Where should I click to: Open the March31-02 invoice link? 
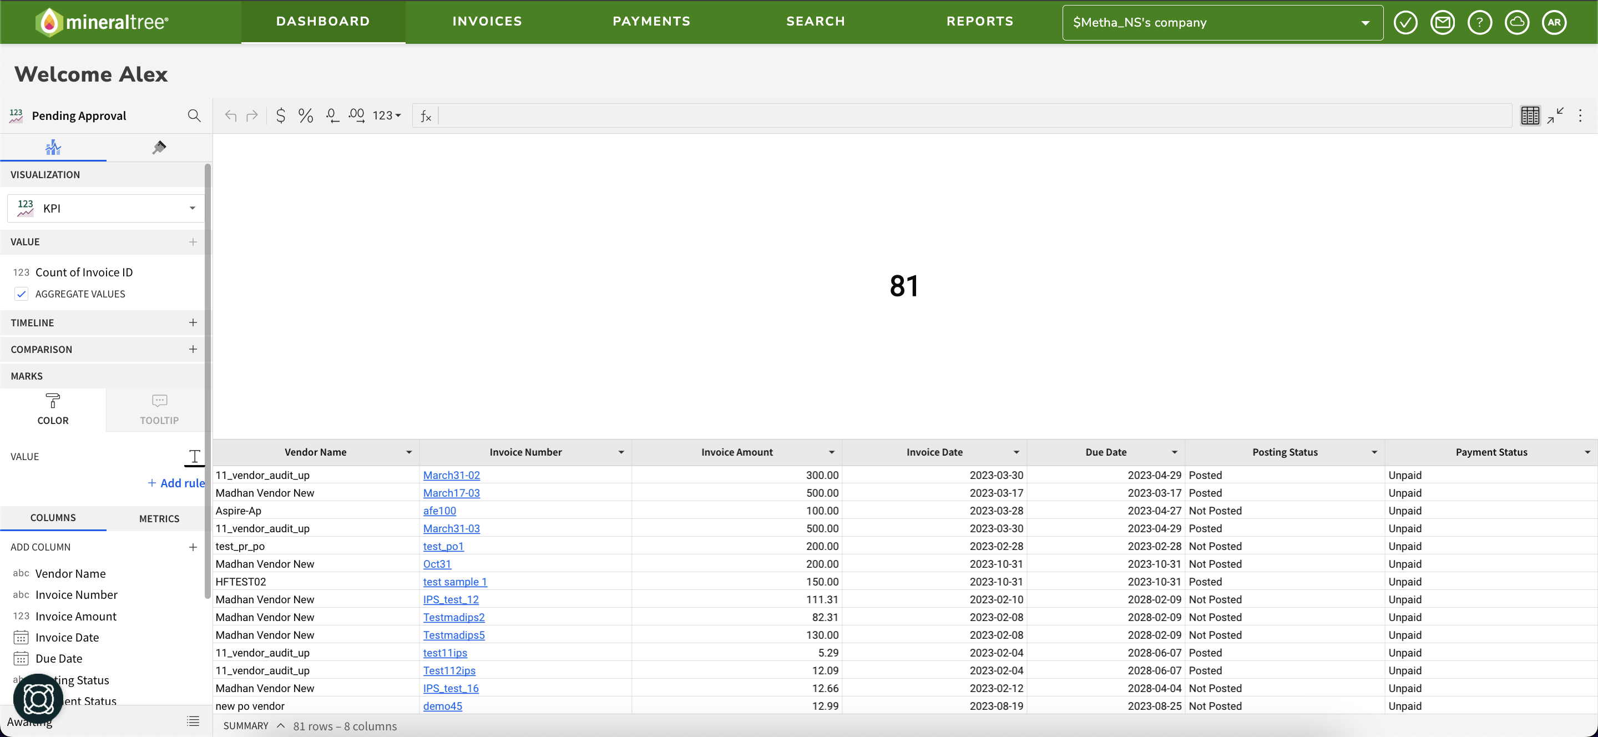click(x=451, y=475)
